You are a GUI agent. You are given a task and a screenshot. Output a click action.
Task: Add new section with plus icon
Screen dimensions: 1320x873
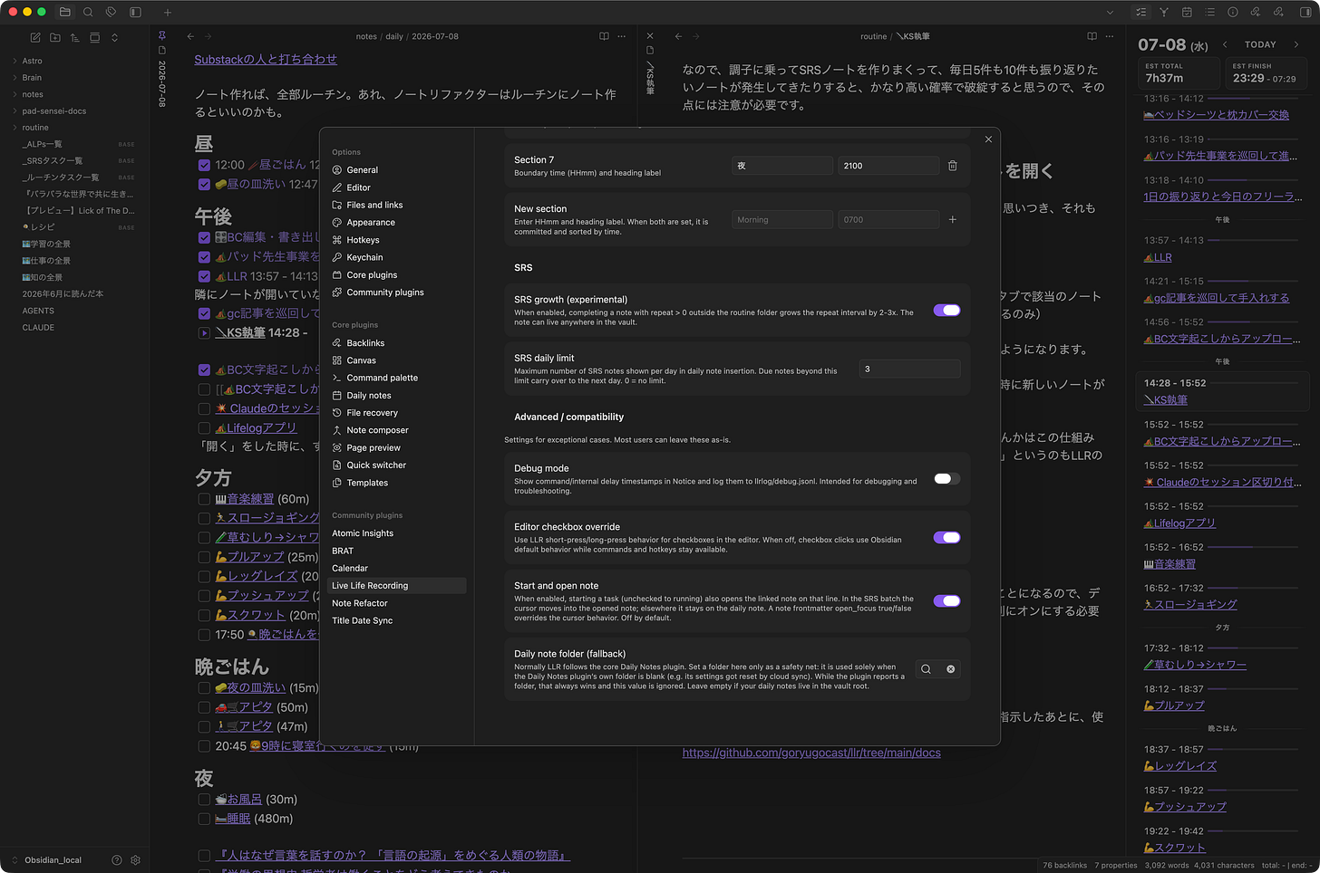coord(953,219)
